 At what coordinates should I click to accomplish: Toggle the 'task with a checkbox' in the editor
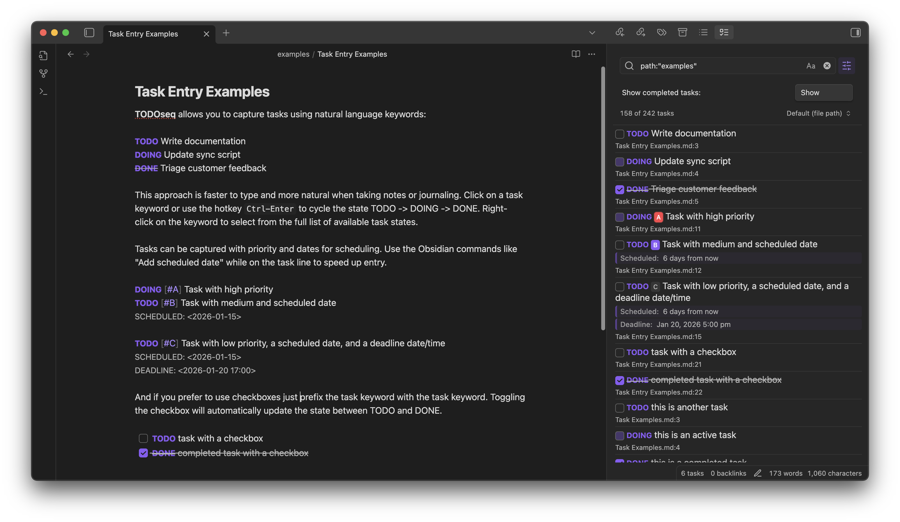click(x=144, y=438)
